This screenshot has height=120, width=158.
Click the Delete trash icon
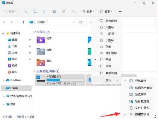click(x=73, y=11)
